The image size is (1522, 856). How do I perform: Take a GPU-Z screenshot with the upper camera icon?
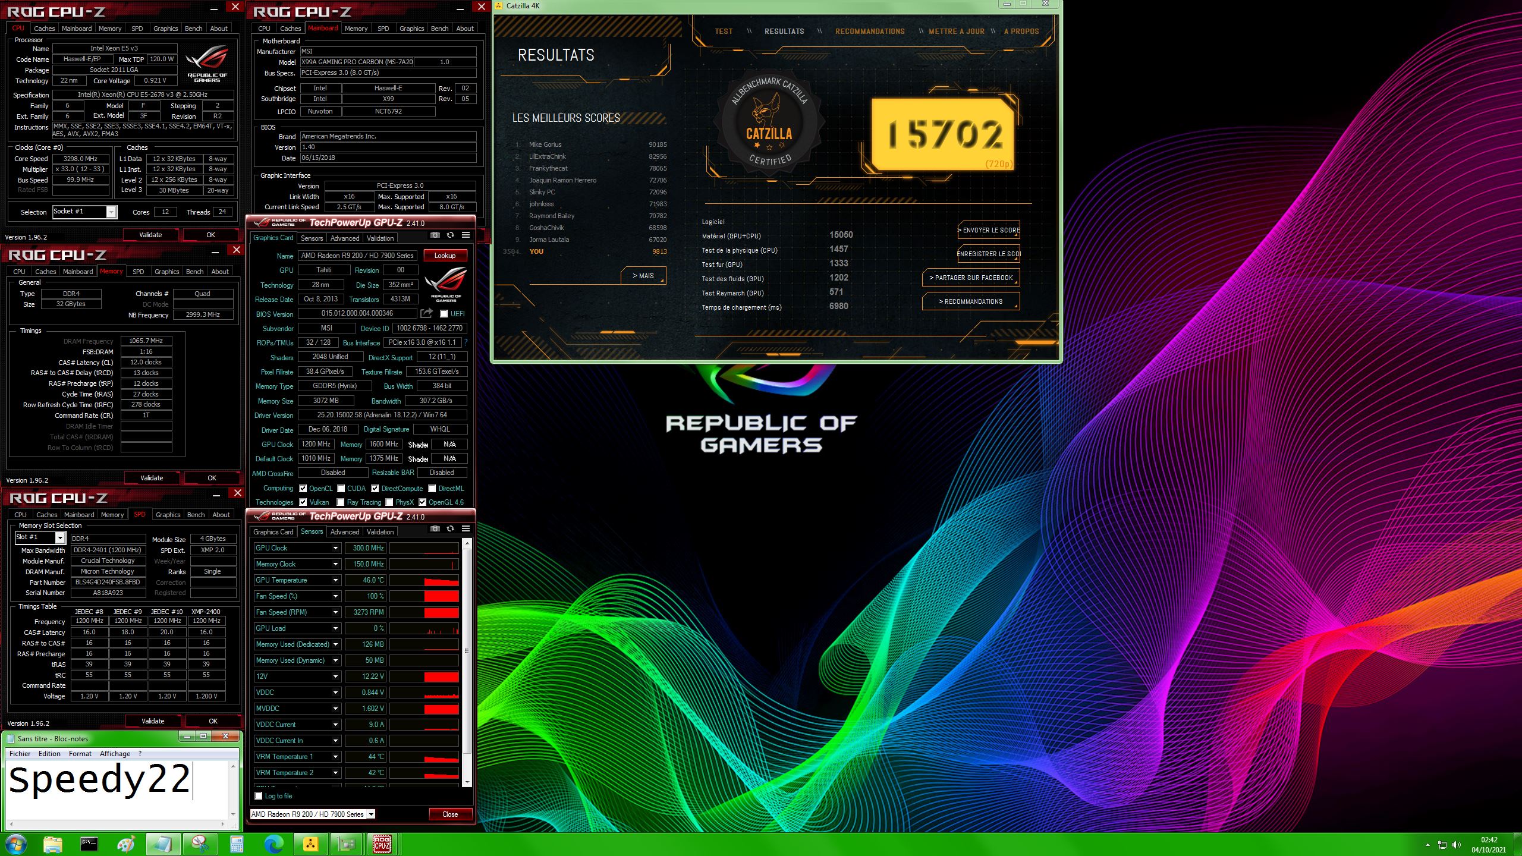(x=435, y=235)
